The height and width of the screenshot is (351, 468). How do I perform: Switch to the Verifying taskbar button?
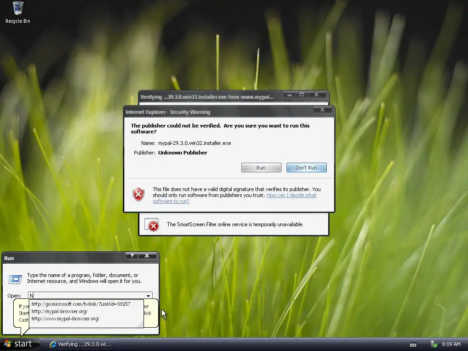tap(81, 344)
